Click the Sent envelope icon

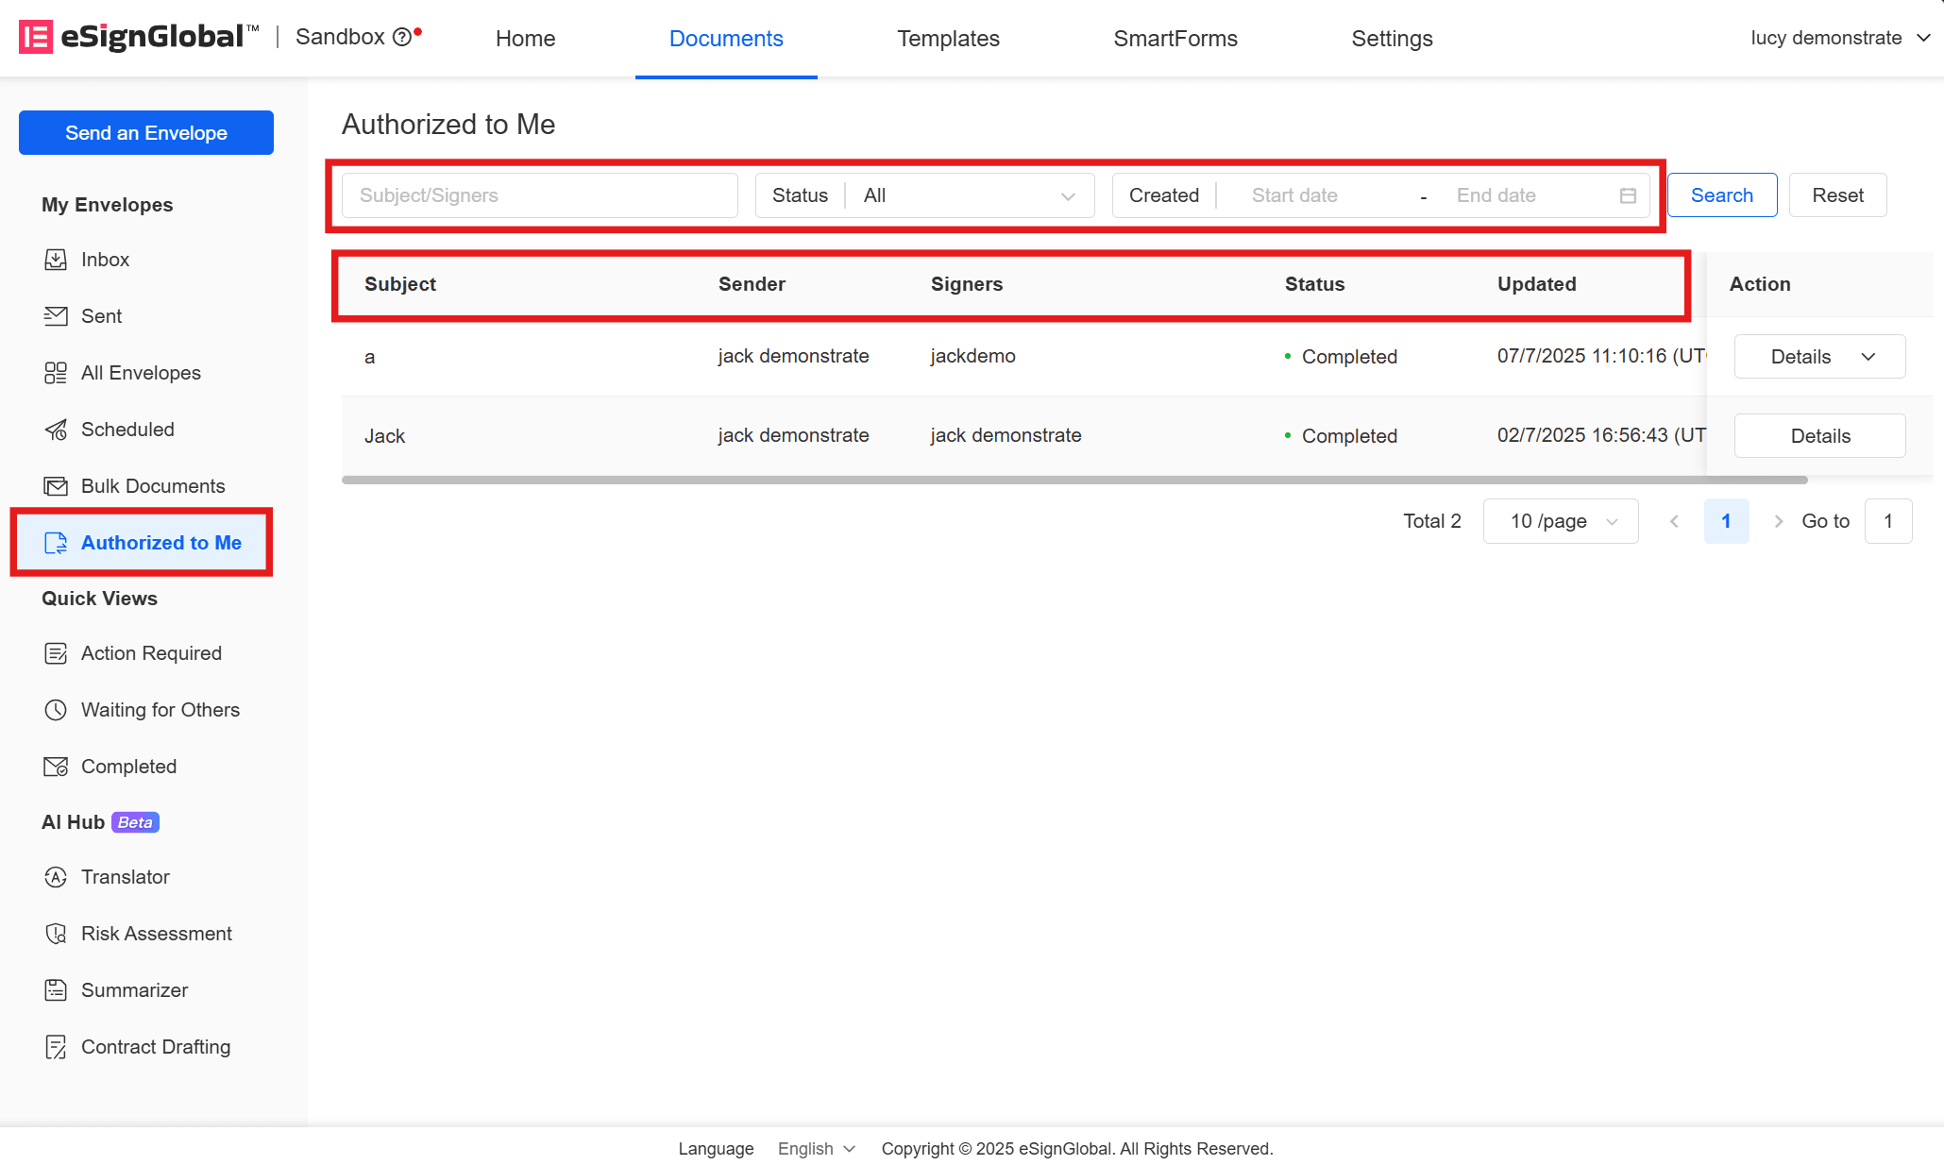(56, 316)
